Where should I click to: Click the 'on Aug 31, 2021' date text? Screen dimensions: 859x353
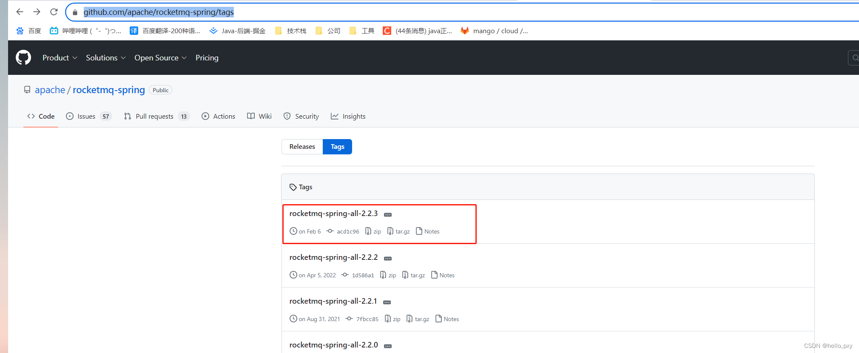coord(319,319)
